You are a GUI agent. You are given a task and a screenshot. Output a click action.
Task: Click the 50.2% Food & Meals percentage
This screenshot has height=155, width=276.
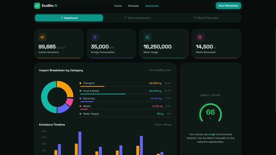point(167,91)
